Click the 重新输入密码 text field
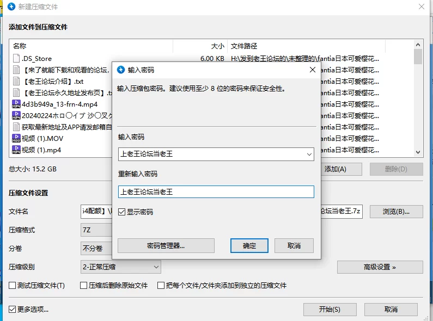 pyautogui.click(x=216, y=192)
